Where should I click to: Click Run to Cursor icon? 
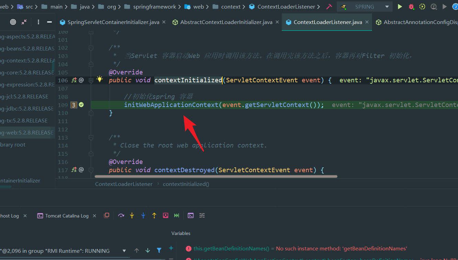coord(177,215)
